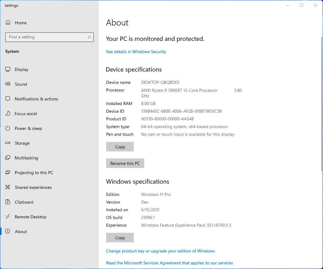The height and width of the screenshot is (269, 323).
Task: Go to Clipboard settings
Action: tap(24, 202)
